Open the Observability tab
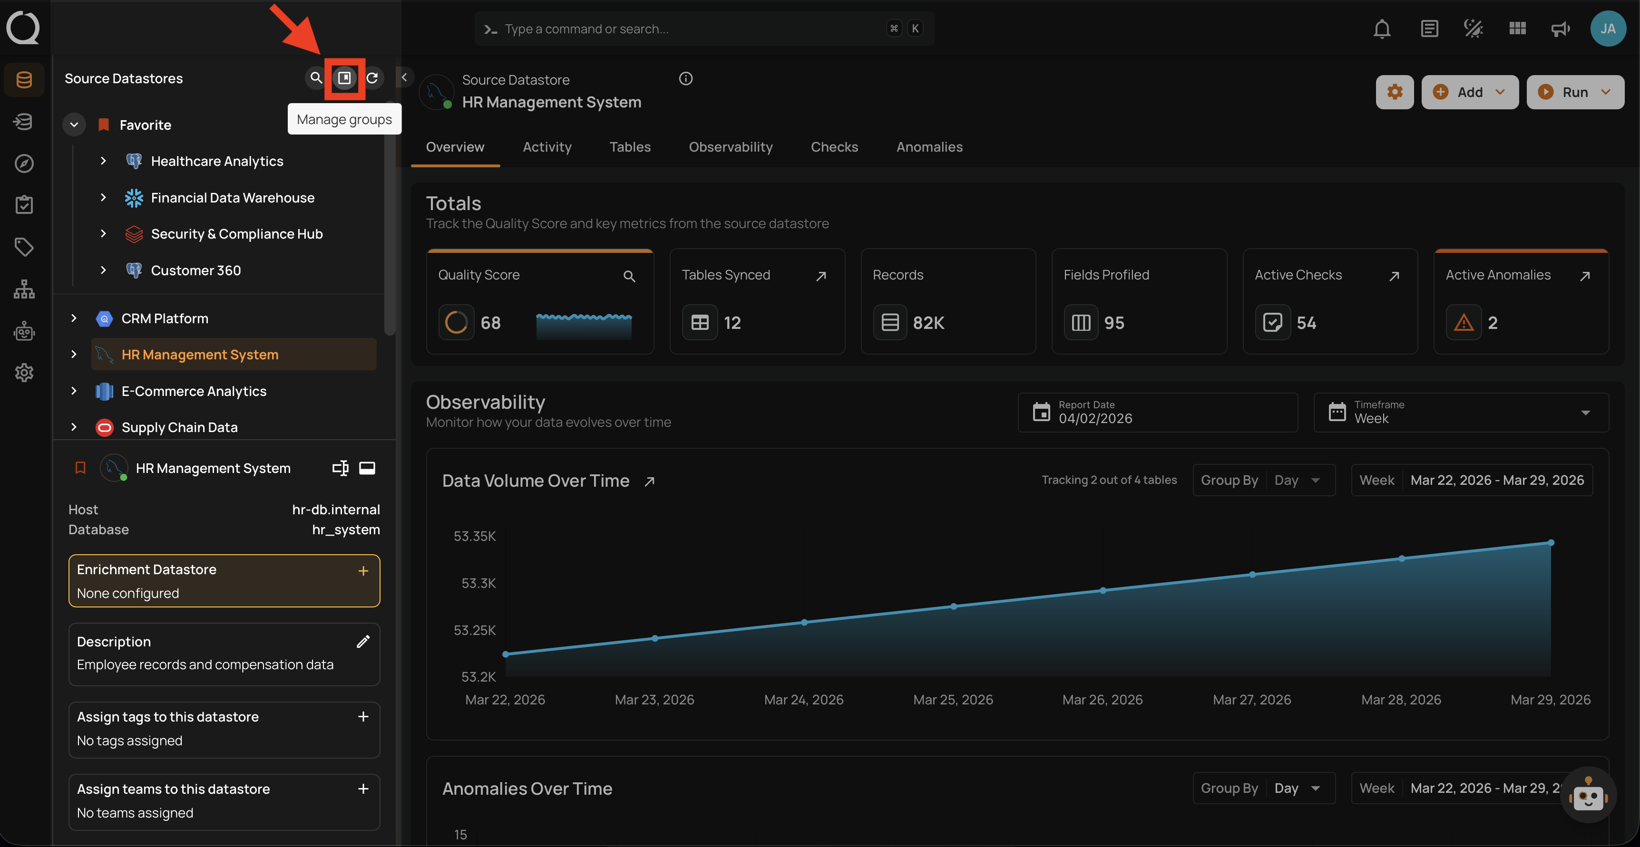 coord(730,147)
